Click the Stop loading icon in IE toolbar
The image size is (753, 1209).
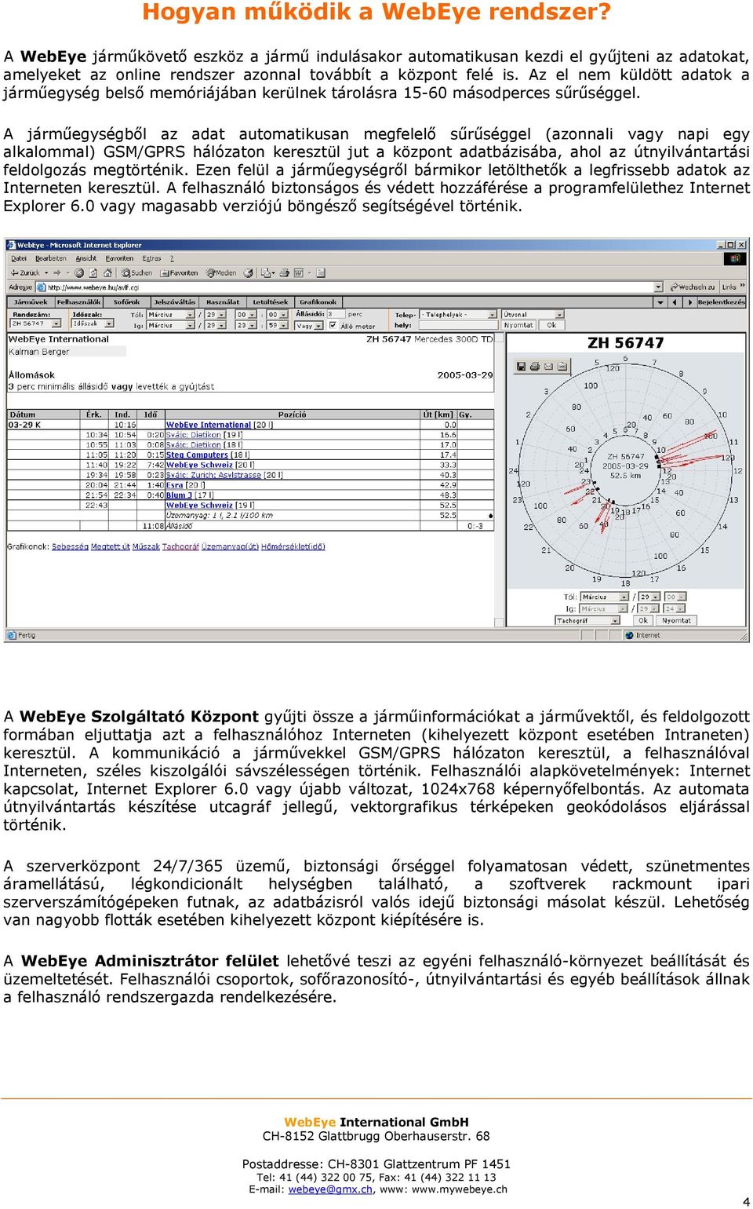[x=79, y=272]
